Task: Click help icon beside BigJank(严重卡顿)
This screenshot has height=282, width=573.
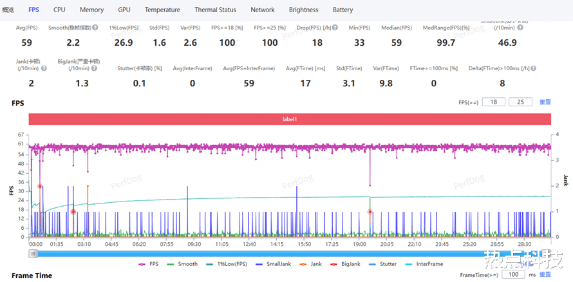Action: click(95, 68)
